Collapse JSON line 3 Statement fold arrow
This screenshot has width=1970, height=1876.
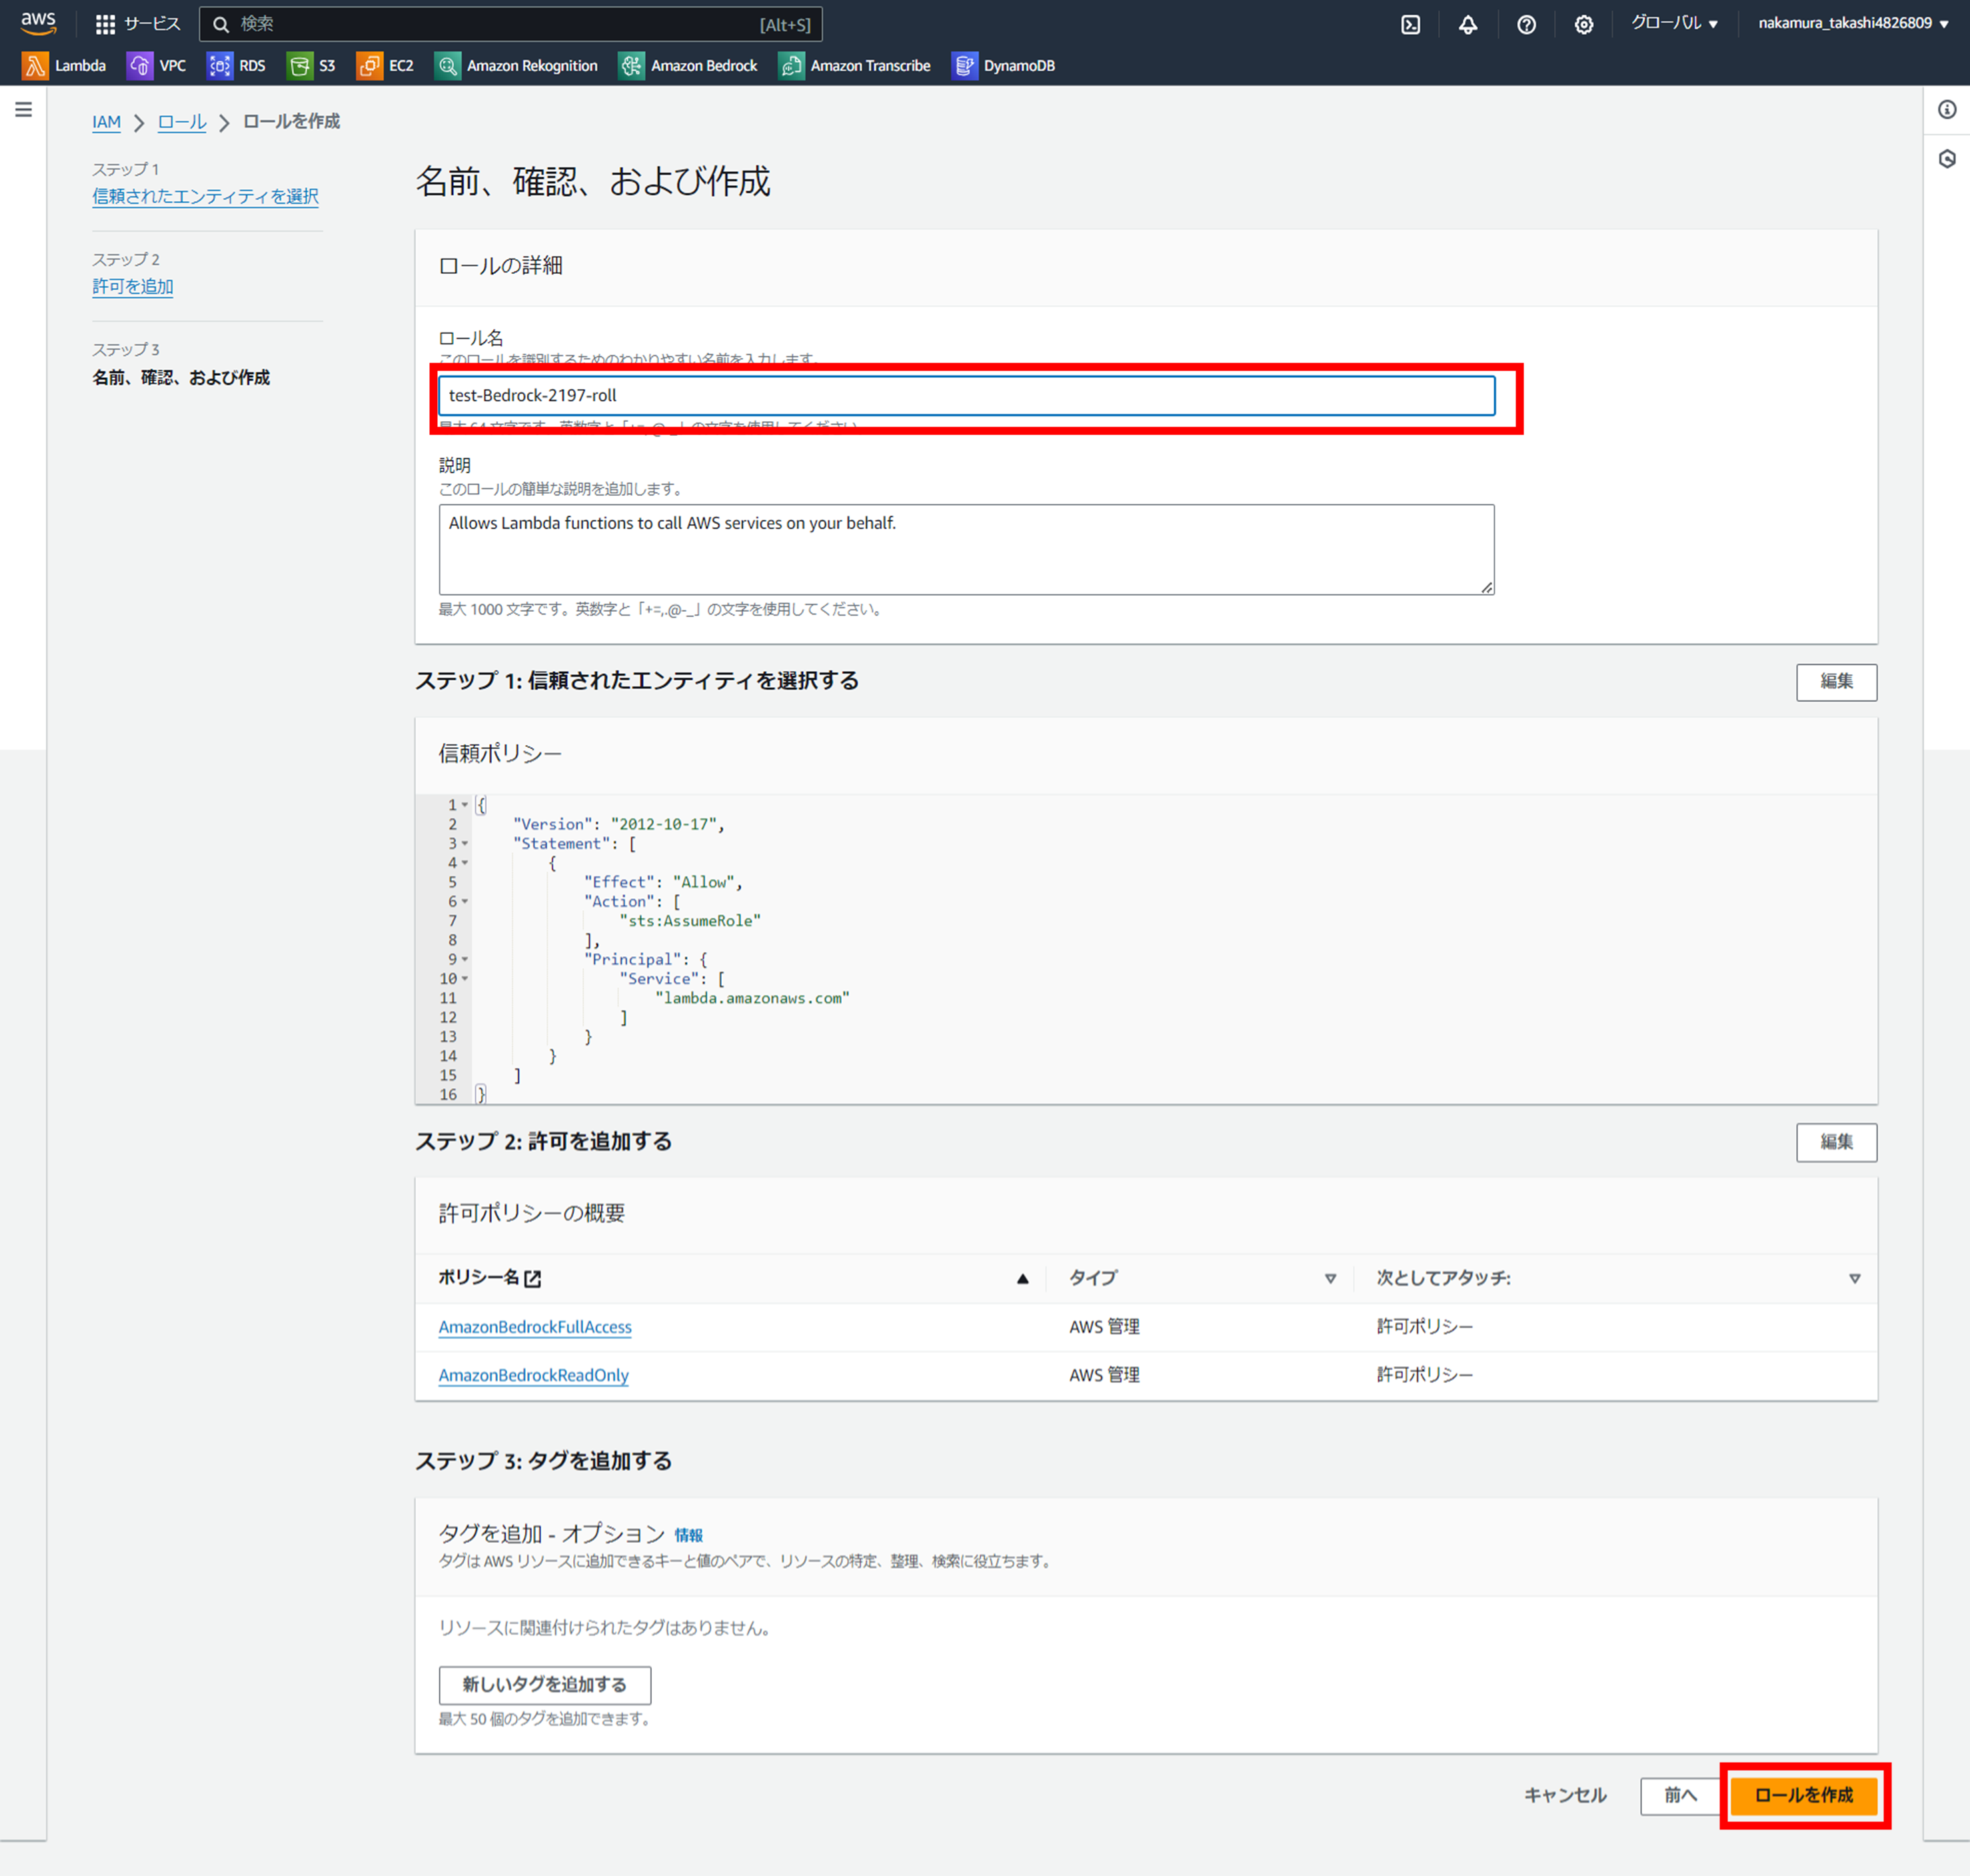465,843
